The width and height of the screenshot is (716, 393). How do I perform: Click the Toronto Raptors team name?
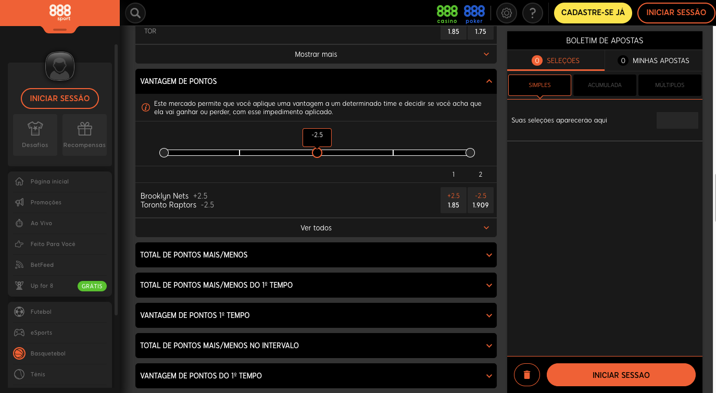(x=169, y=205)
